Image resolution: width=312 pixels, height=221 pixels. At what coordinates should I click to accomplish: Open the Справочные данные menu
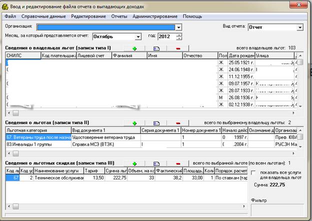point(43,16)
